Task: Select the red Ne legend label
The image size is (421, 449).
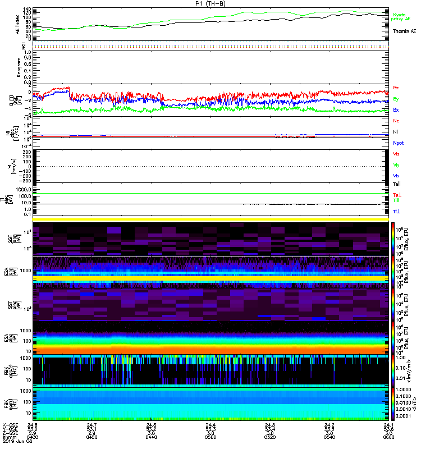Action: [x=396, y=121]
